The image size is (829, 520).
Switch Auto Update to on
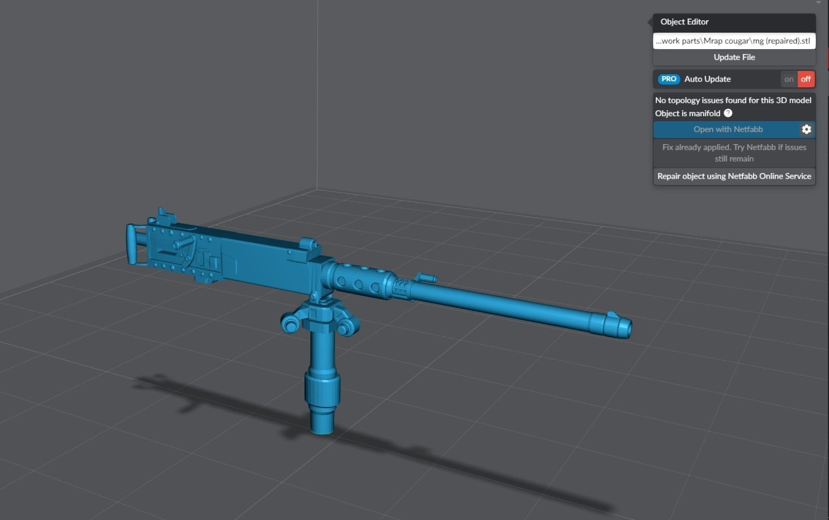[x=789, y=79]
